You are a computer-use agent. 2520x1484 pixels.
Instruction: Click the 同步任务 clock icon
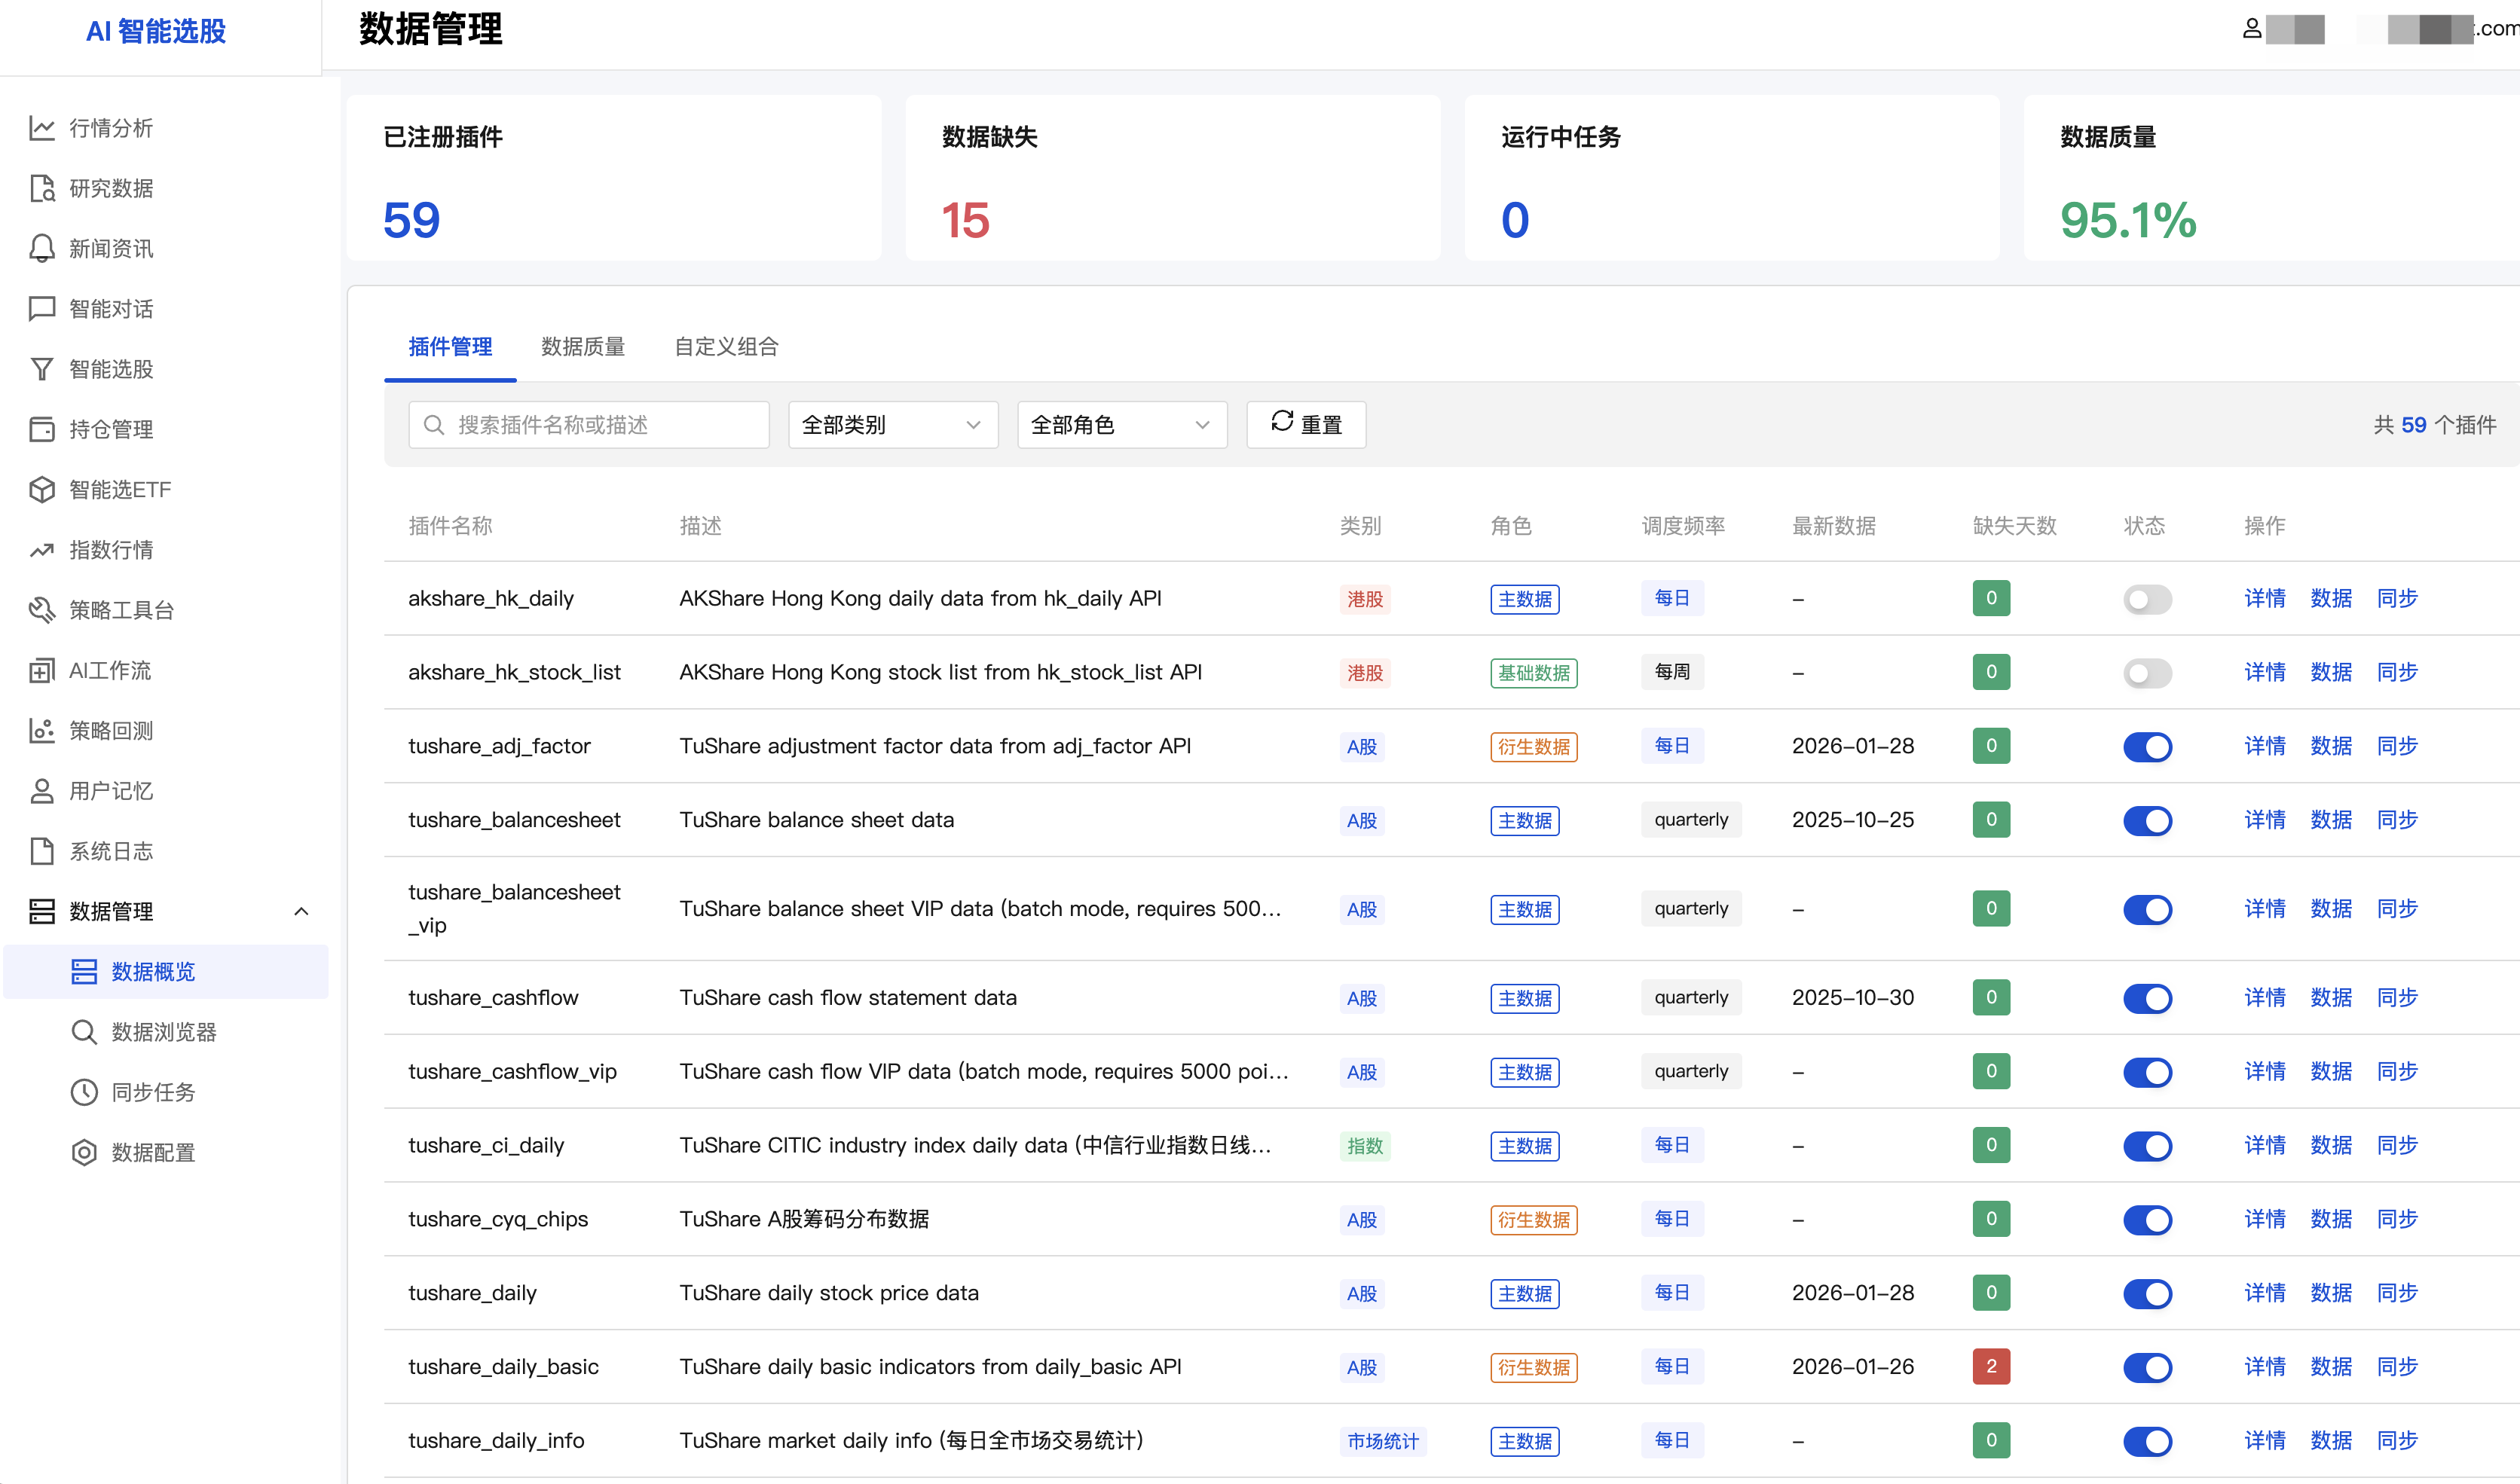84,1092
